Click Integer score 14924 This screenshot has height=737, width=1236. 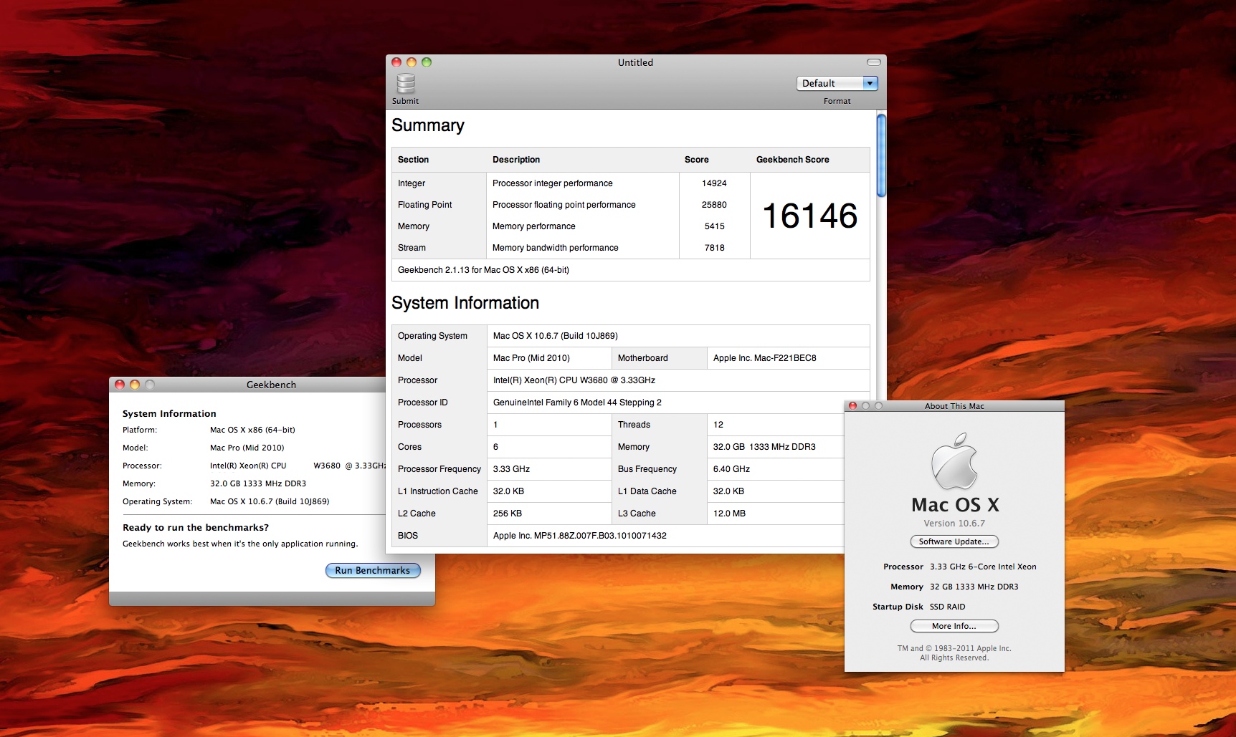(x=714, y=183)
